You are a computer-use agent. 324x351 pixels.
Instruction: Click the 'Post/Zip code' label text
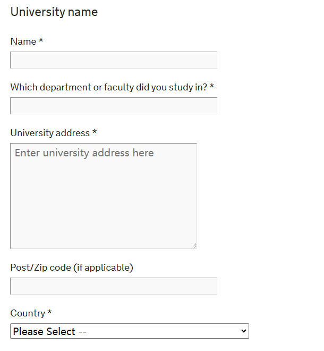40,268
